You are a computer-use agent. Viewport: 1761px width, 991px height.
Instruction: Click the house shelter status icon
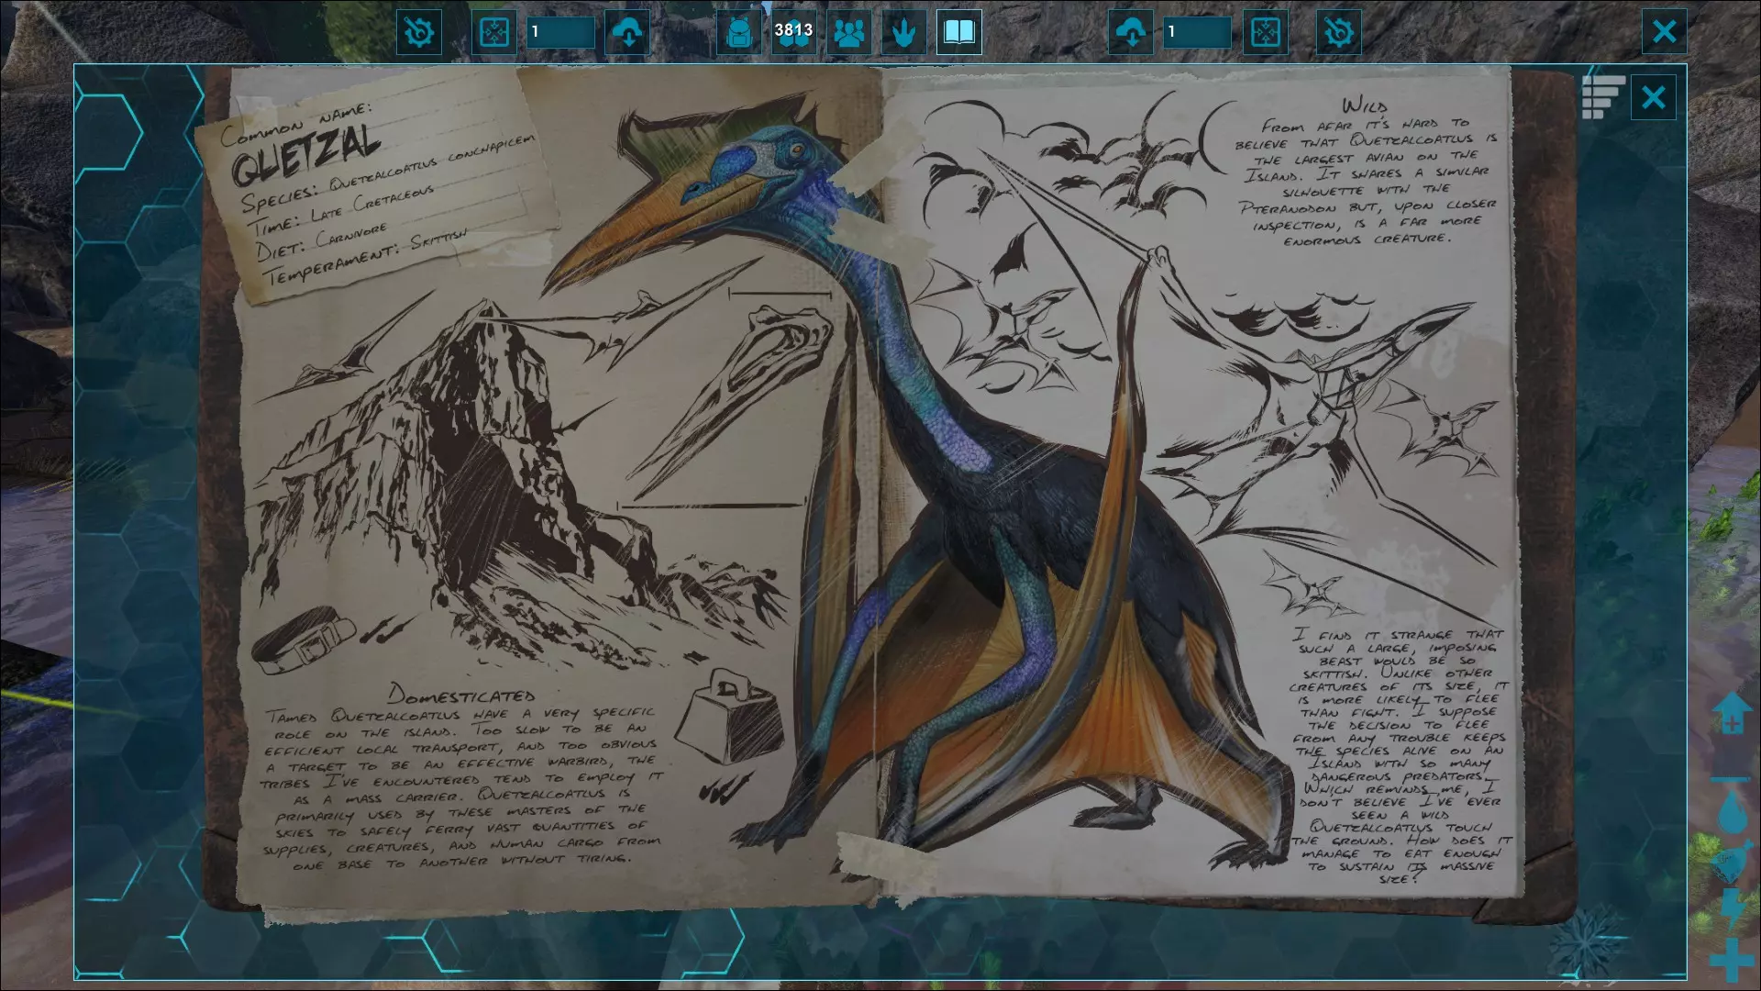tap(1732, 713)
